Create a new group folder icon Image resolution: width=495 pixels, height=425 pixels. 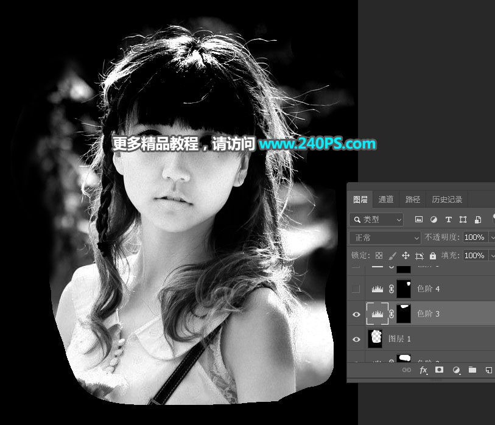(x=472, y=370)
